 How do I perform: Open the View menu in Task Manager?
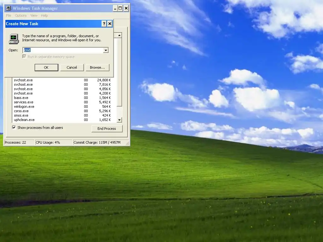(x=34, y=15)
